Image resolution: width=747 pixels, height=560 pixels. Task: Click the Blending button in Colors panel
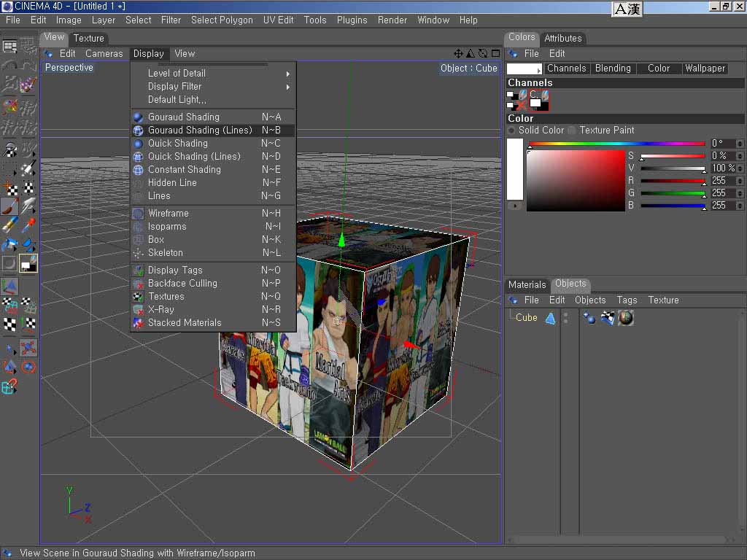click(613, 69)
